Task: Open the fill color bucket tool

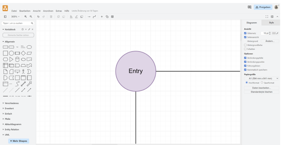Action: coord(71,17)
